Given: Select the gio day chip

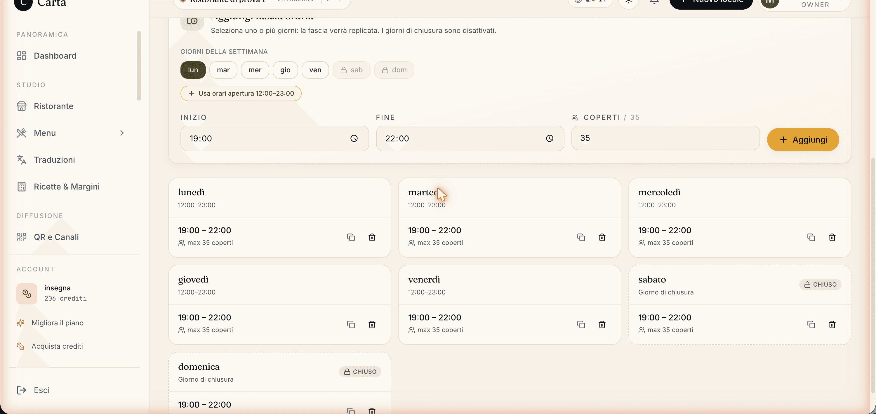Looking at the screenshot, I should [x=285, y=70].
